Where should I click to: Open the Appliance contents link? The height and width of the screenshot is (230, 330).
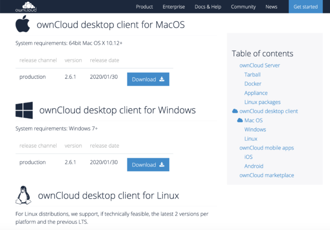point(256,93)
